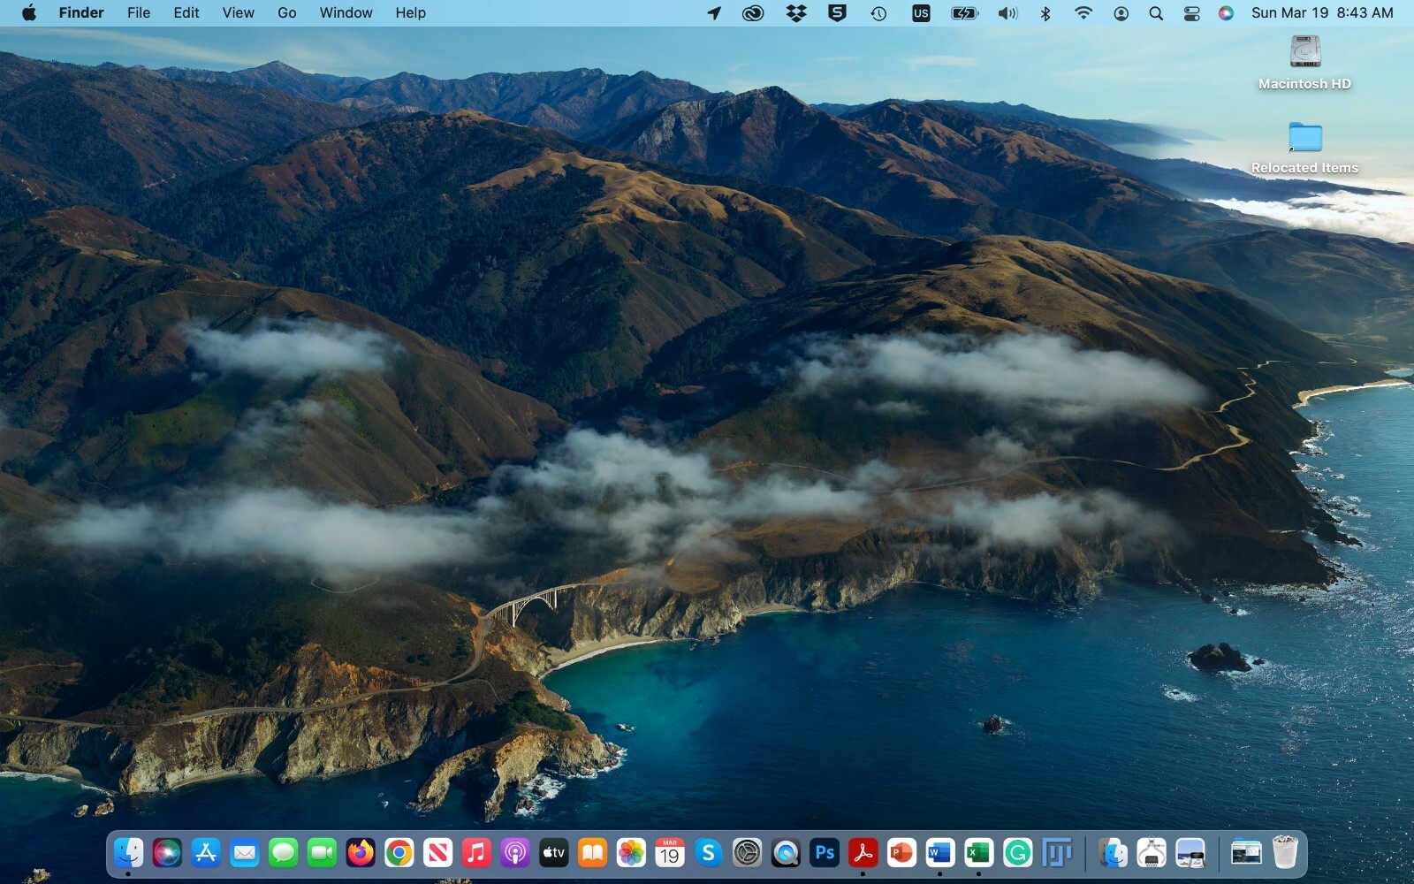Open the Trash in the Dock

1285,853
